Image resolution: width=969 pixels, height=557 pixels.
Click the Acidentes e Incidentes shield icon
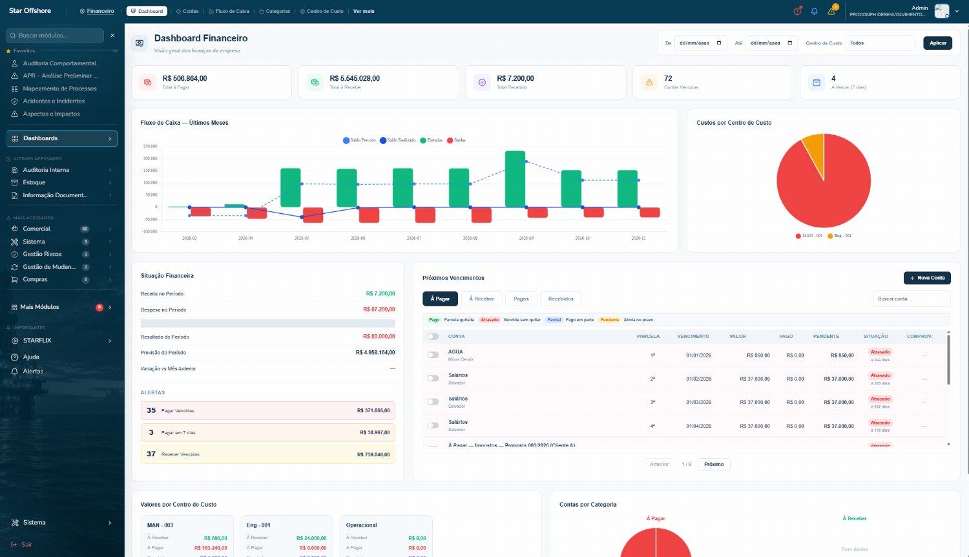click(15, 101)
